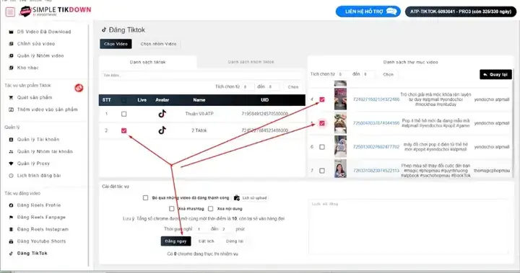Click Tích chọn từ field in tiktok list
This screenshot has width=520, height=273.
pos(248,86)
